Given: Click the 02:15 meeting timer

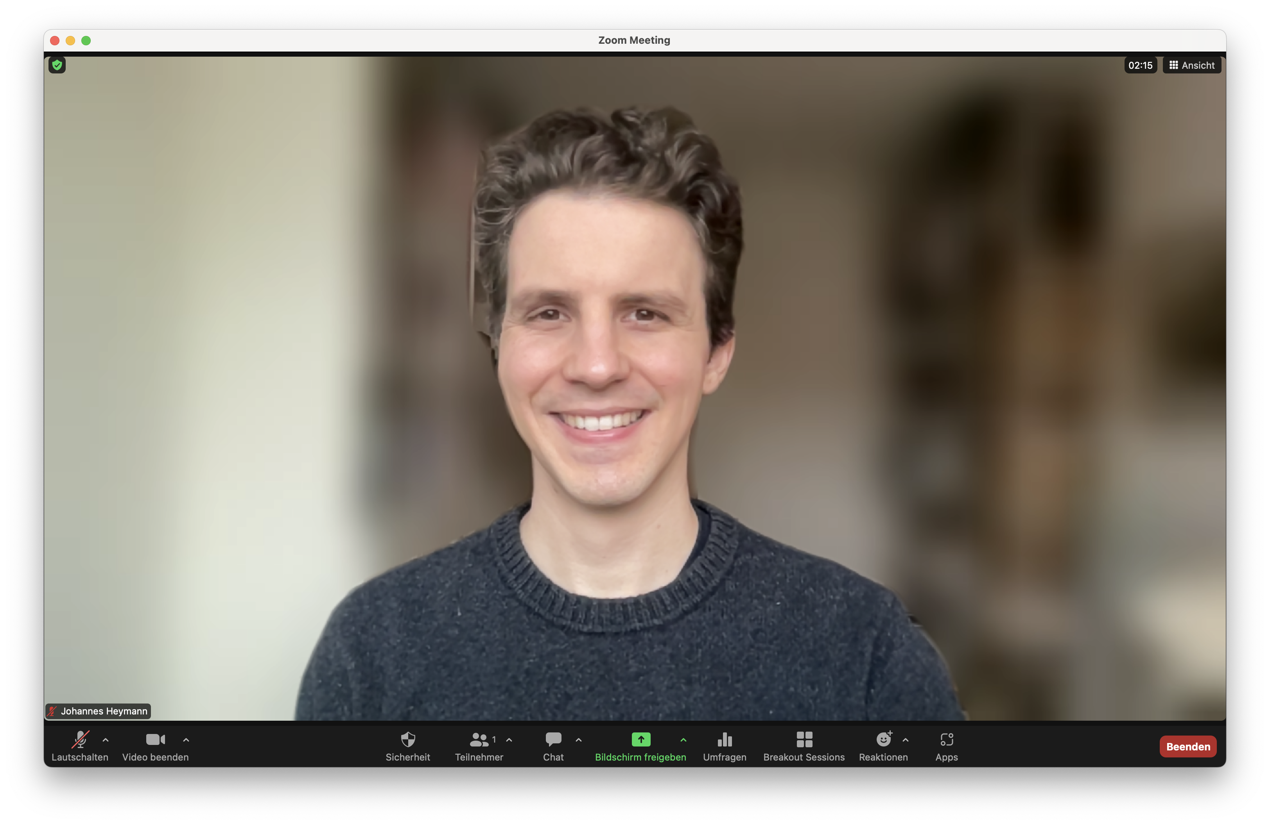Looking at the screenshot, I should click(1140, 65).
